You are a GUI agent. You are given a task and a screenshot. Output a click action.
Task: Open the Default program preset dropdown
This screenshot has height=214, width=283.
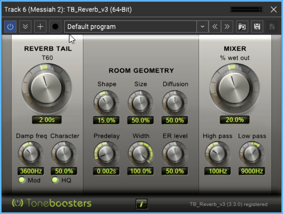click(x=130, y=27)
